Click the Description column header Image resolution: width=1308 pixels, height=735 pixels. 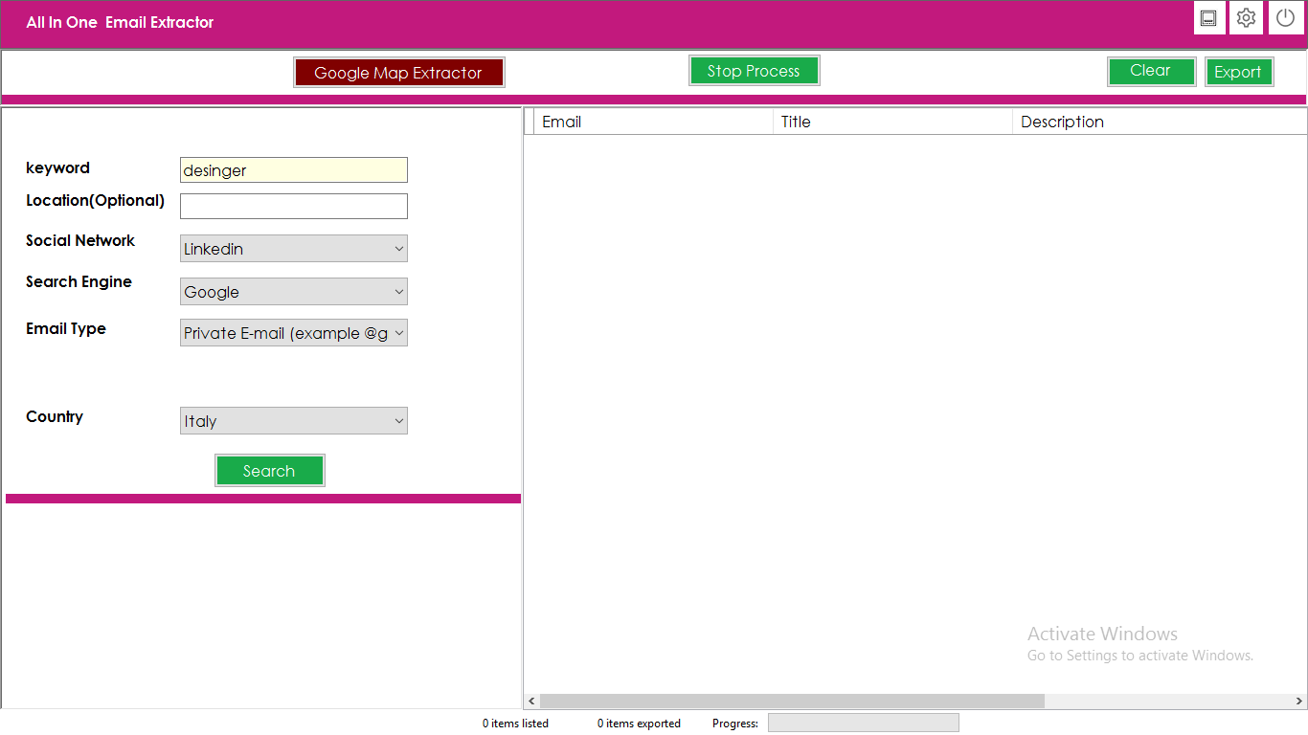pos(1160,122)
